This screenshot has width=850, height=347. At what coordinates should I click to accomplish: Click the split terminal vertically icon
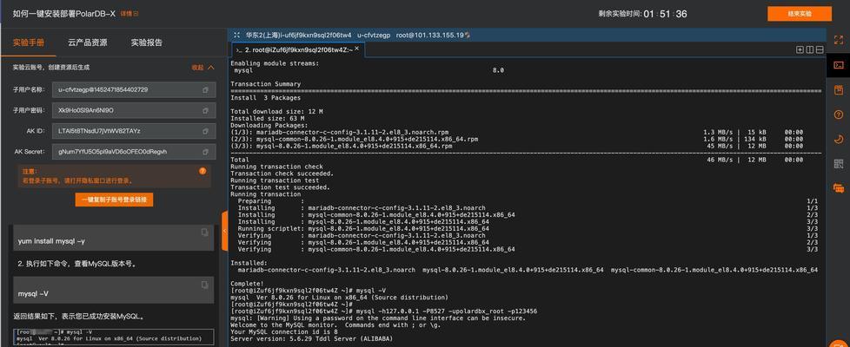pos(809,49)
